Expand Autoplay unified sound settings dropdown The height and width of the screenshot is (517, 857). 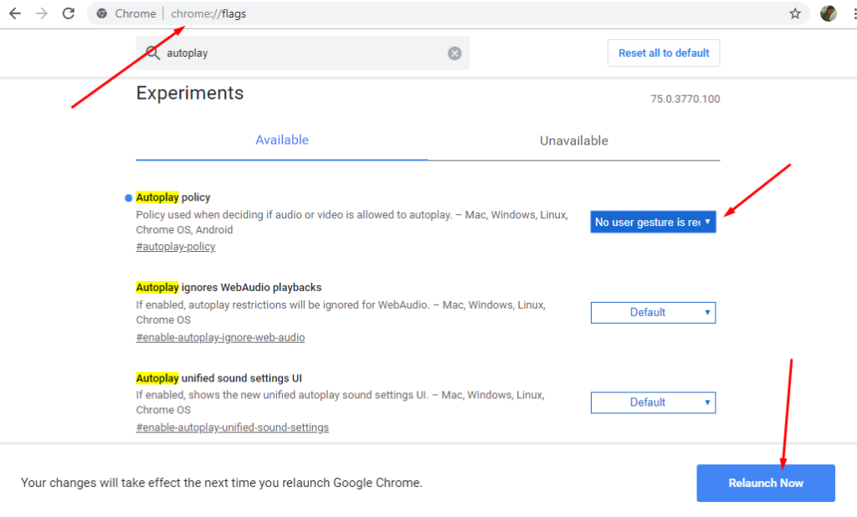(x=653, y=402)
